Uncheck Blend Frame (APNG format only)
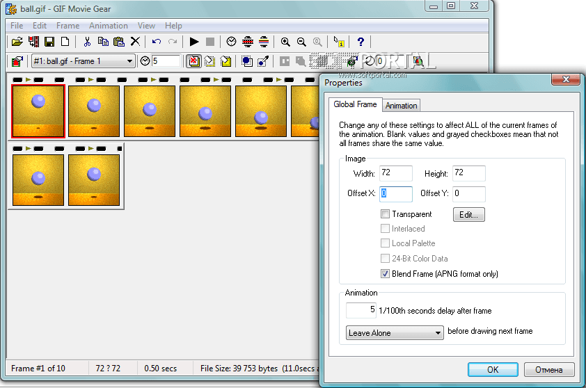586x388 pixels. [x=385, y=274]
